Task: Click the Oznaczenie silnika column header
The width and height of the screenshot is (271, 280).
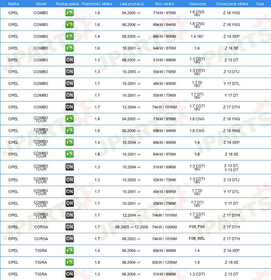Action: click(x=232, y=4)
